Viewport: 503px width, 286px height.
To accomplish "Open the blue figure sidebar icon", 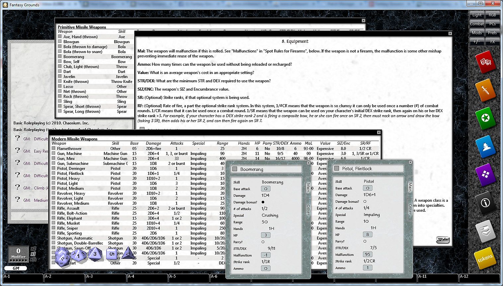I will (x=485, y=146).
